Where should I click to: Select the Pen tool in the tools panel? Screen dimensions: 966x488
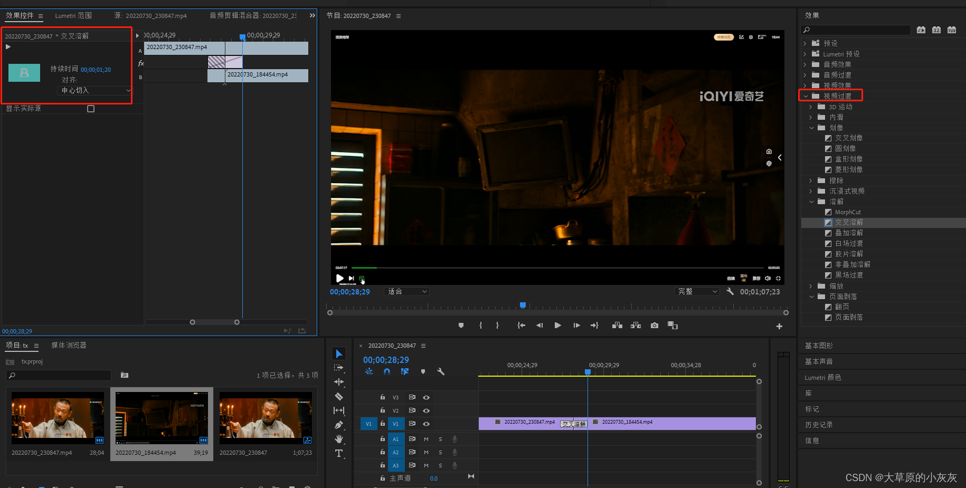(339, 425)
